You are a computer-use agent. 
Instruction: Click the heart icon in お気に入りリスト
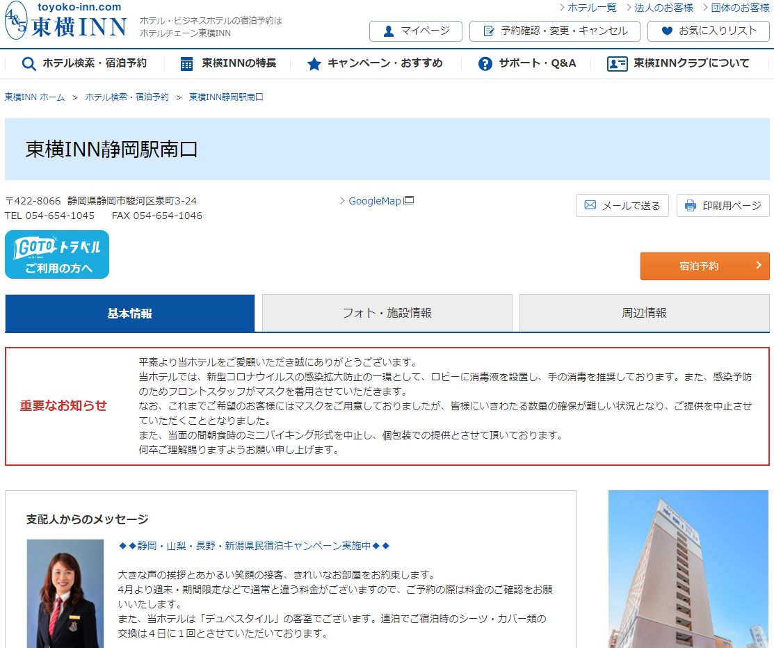(667, 31)
